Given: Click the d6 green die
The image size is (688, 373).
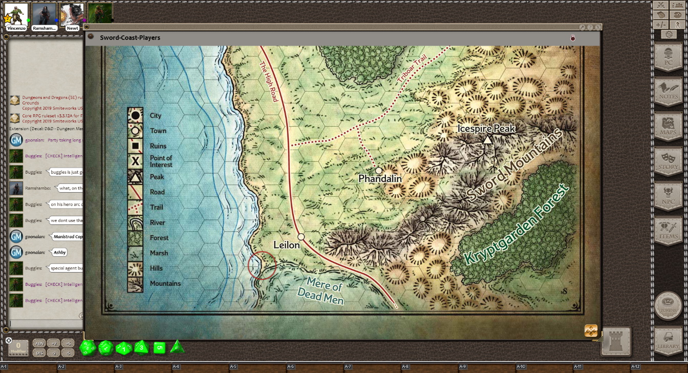Looking at the screenshot, I should click(160, 348).
